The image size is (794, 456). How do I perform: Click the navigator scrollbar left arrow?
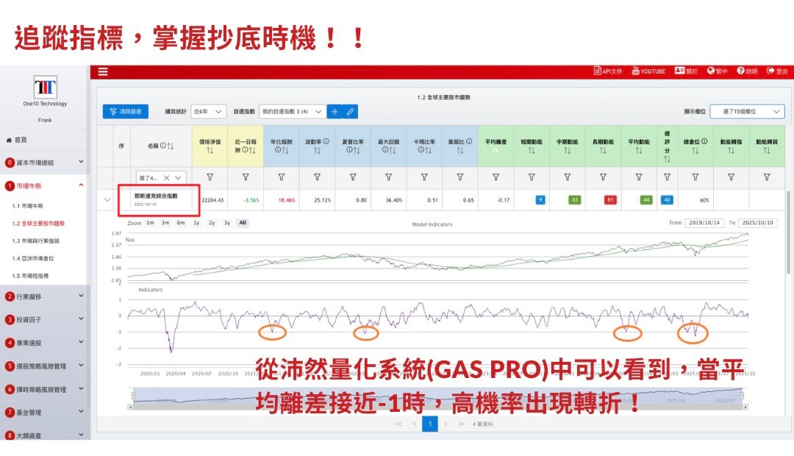click(131, 407)
